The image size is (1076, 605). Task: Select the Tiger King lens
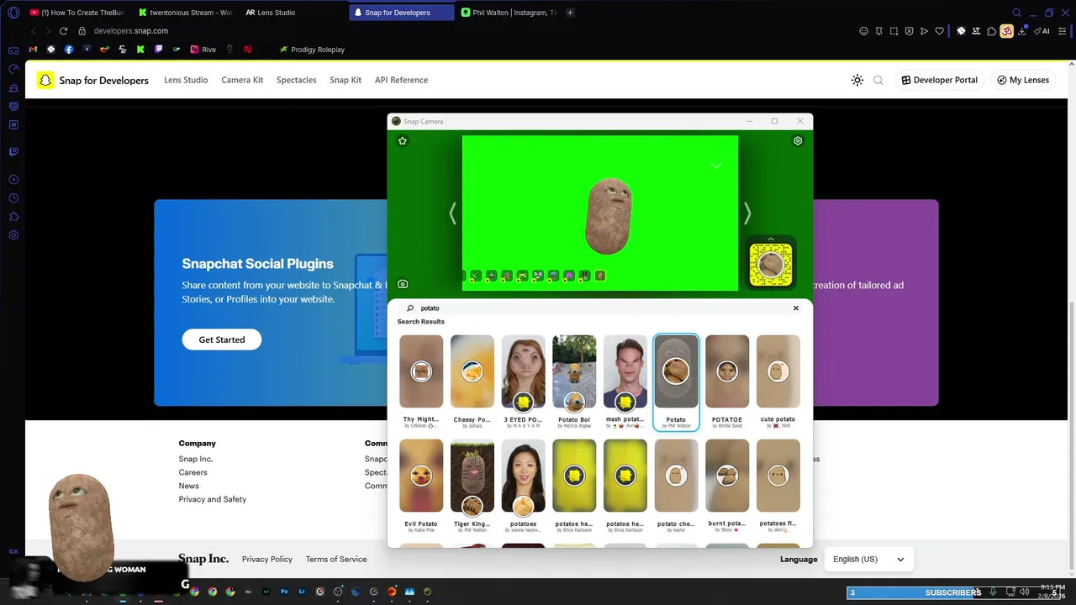tap(472, 487)
